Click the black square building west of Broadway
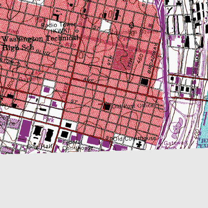The width and height of the screenshot is (208, 208). click(x=145, y=82)
